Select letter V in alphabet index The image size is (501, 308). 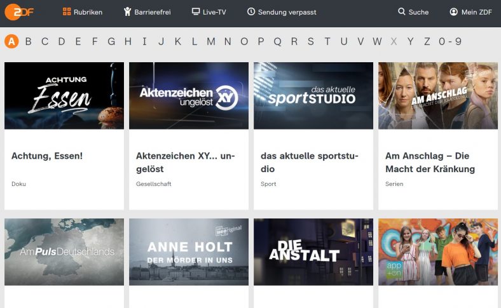point(360,41)
